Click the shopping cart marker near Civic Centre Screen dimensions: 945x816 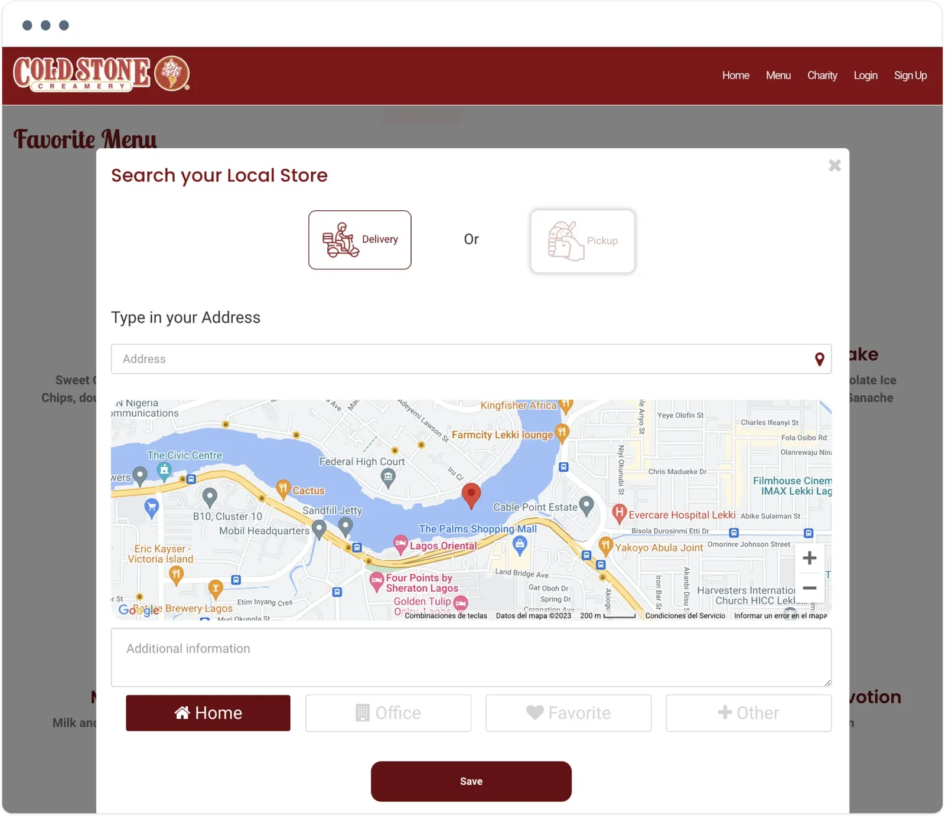[x=152, y=508]
